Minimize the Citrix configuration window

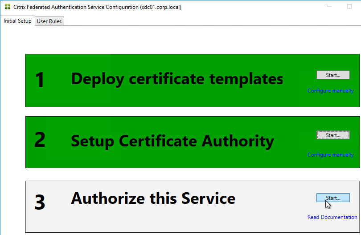[x=329, y=7]
